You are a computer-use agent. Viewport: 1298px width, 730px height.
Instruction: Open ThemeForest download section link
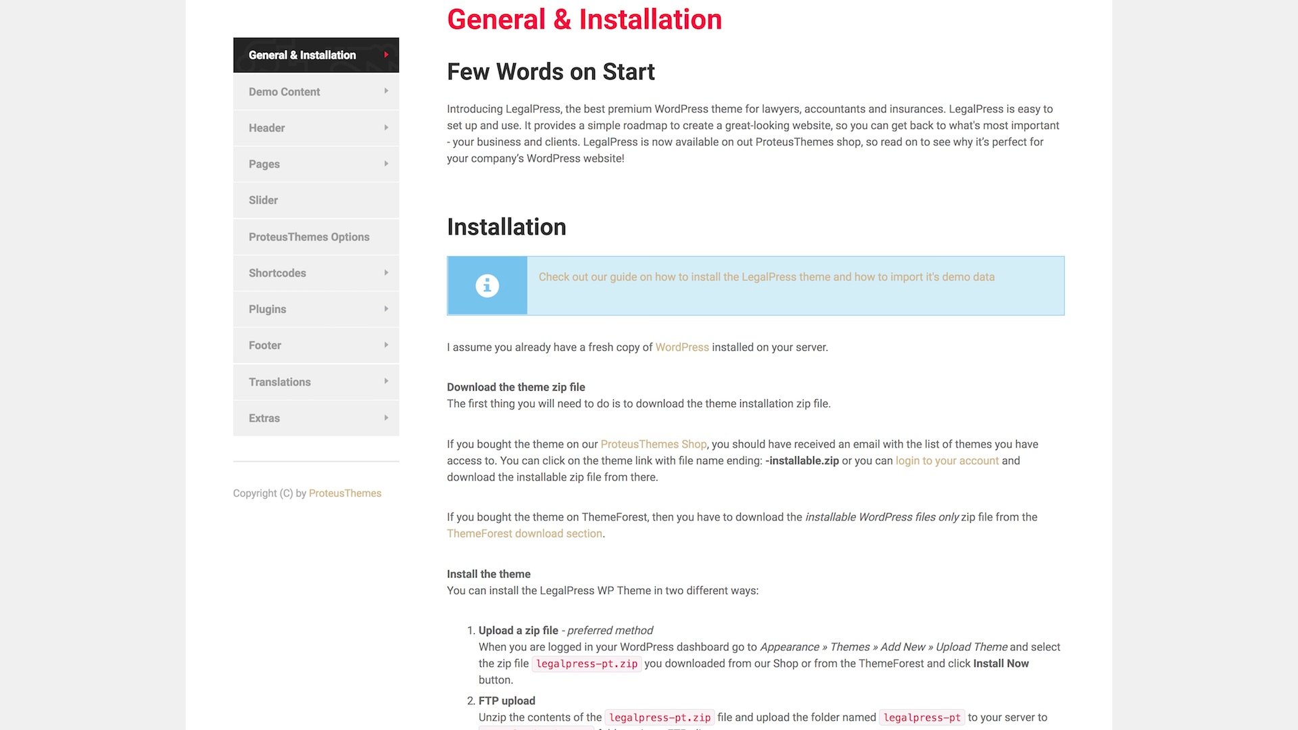524,534
